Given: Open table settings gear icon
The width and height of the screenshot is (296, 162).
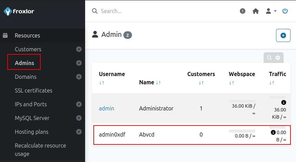Looking at the screenshot, I should (278, 58).
